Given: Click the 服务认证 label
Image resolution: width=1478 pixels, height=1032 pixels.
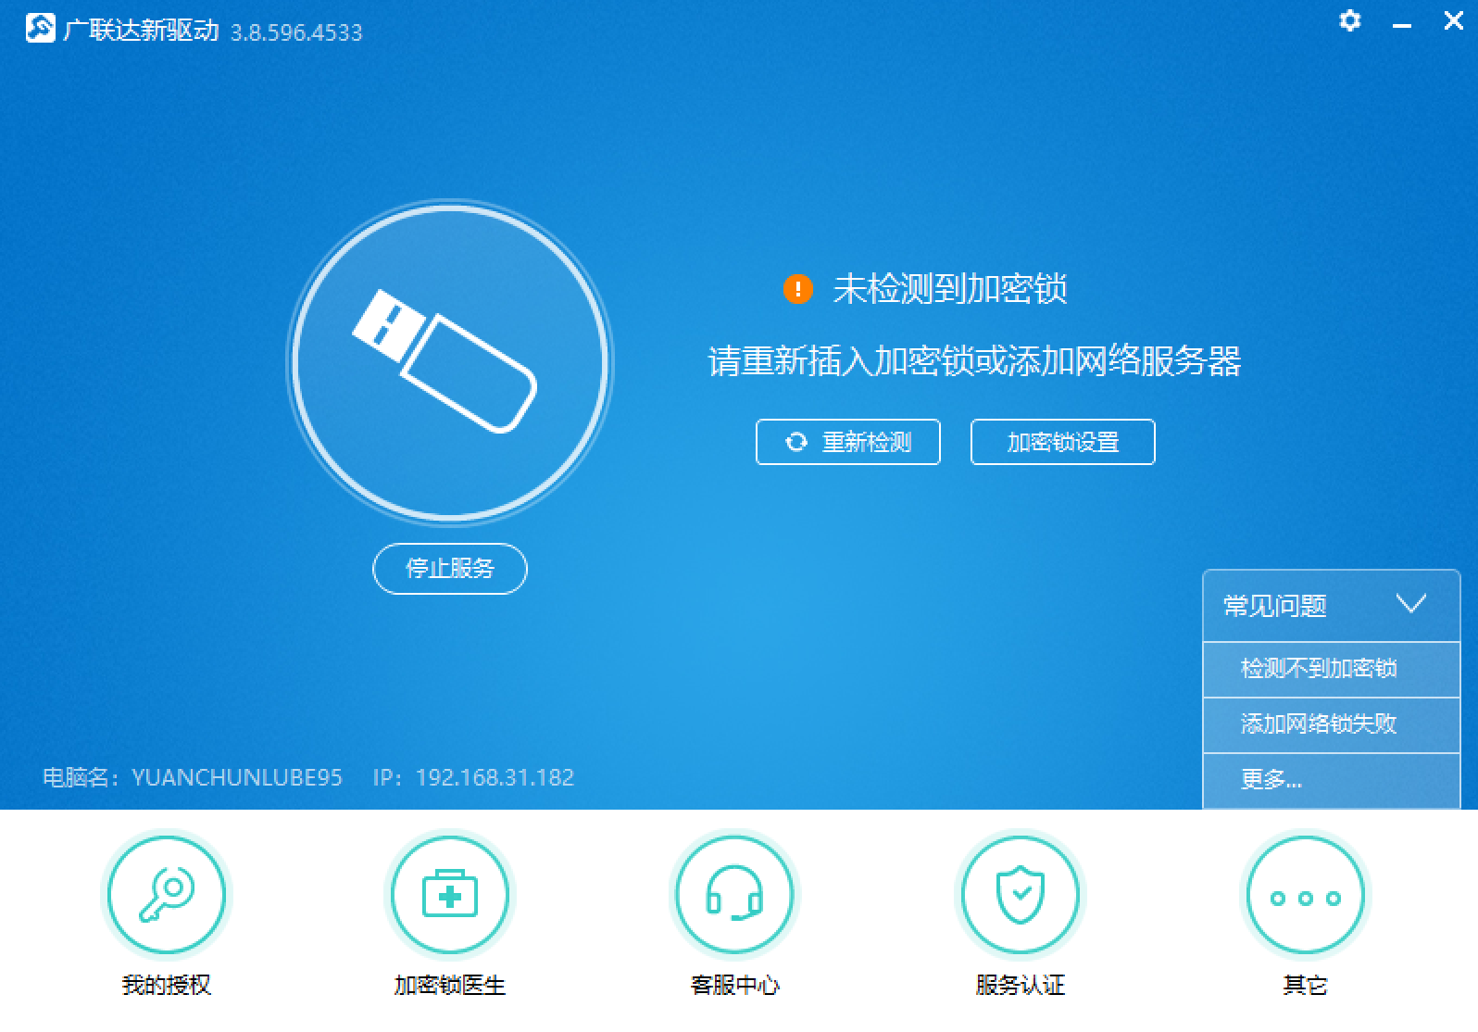Looking at the screenshot, I should pos(1020,985).
